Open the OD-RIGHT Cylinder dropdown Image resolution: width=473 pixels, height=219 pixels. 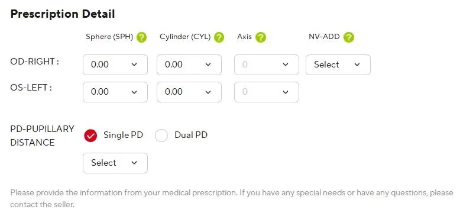[x=189, y=65]
